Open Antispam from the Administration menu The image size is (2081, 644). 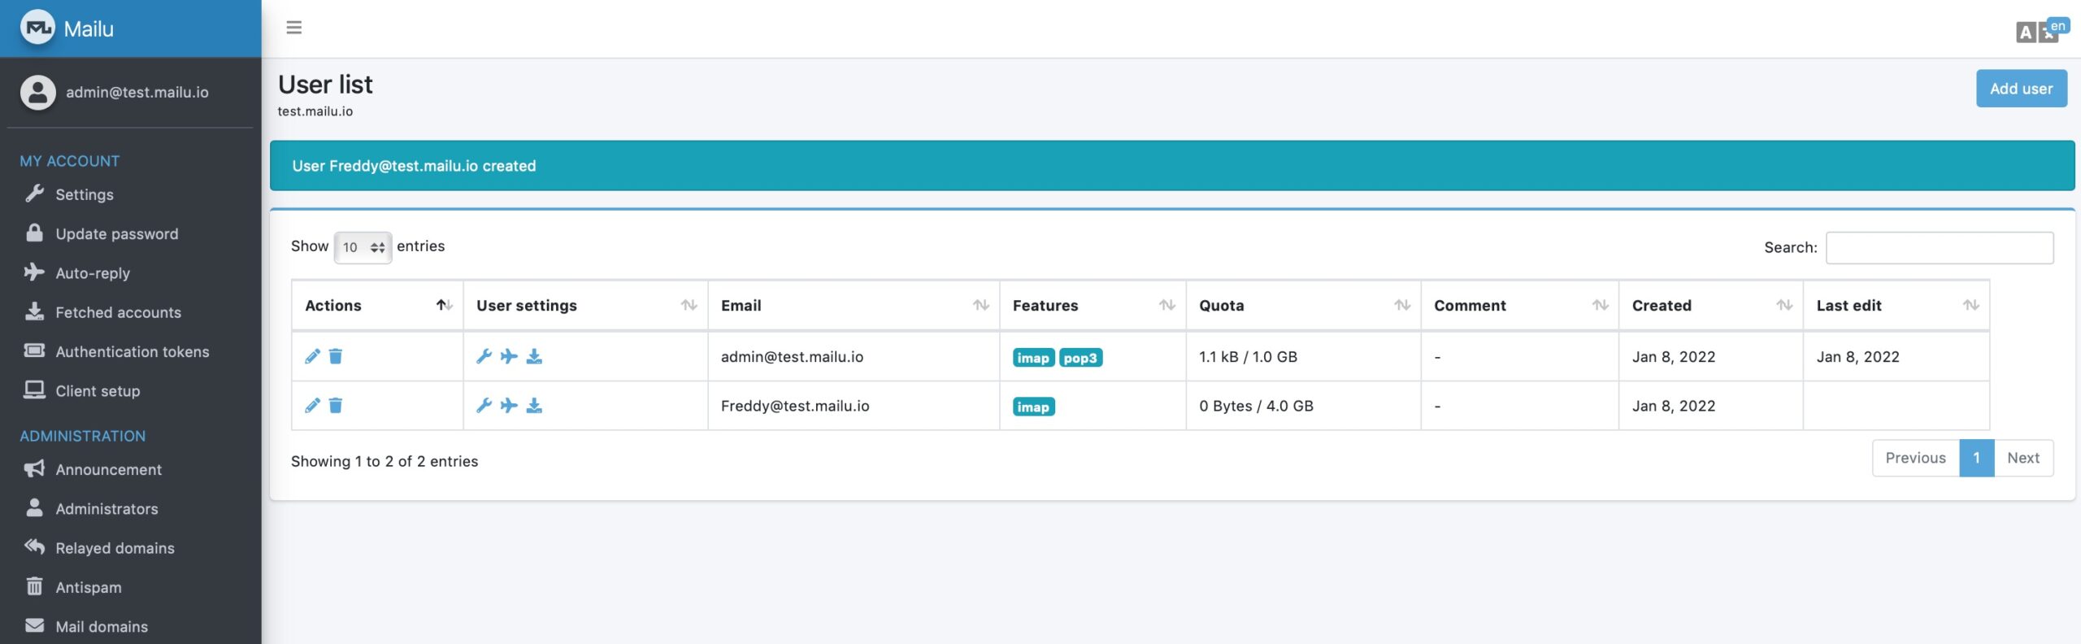point(88,587)
